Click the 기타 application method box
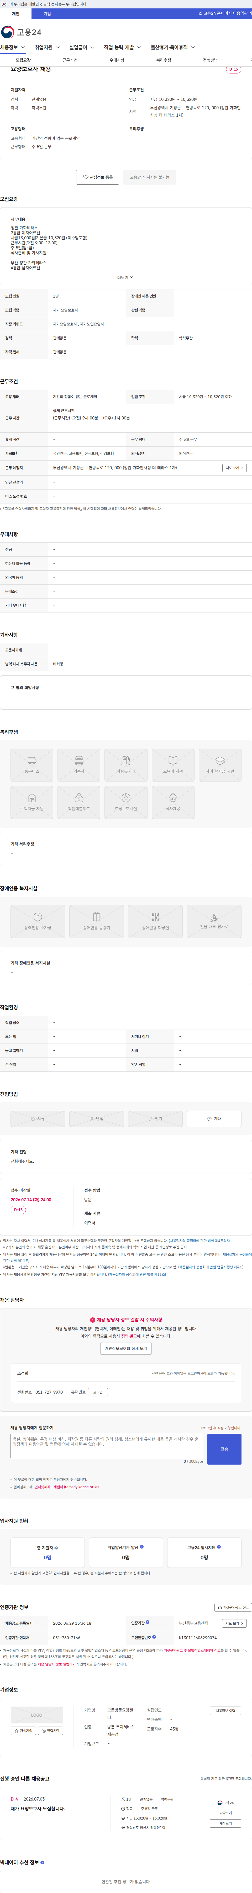The image size is (252, 1893). pyautogui.click(x=214, y=1119)
